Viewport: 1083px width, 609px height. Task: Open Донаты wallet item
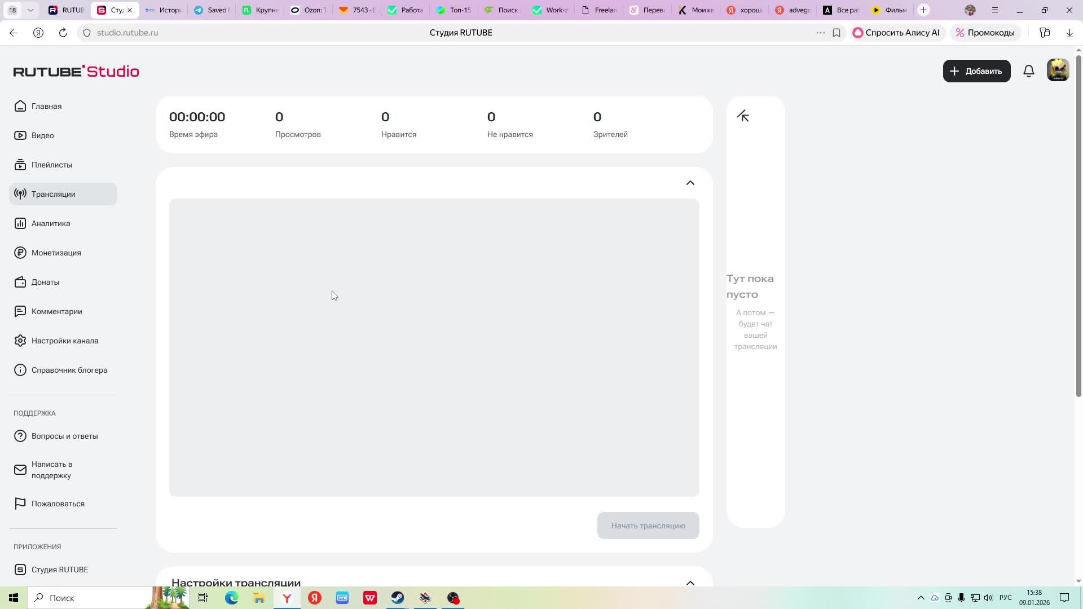[45, 282]
